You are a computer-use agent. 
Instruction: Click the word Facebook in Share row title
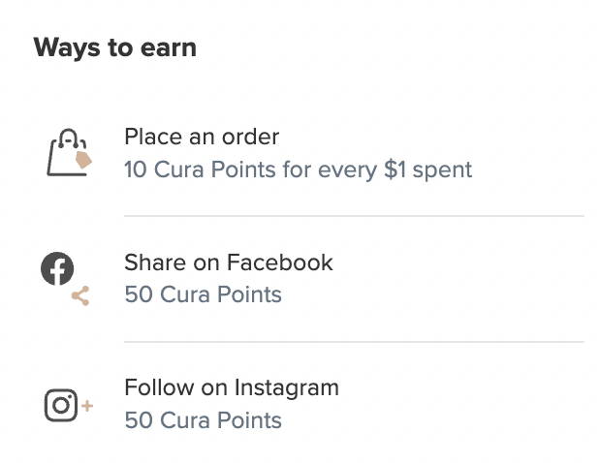click(280, 262)
